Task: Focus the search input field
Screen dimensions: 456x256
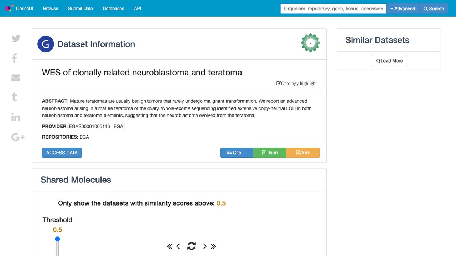Action: (333, 9)
